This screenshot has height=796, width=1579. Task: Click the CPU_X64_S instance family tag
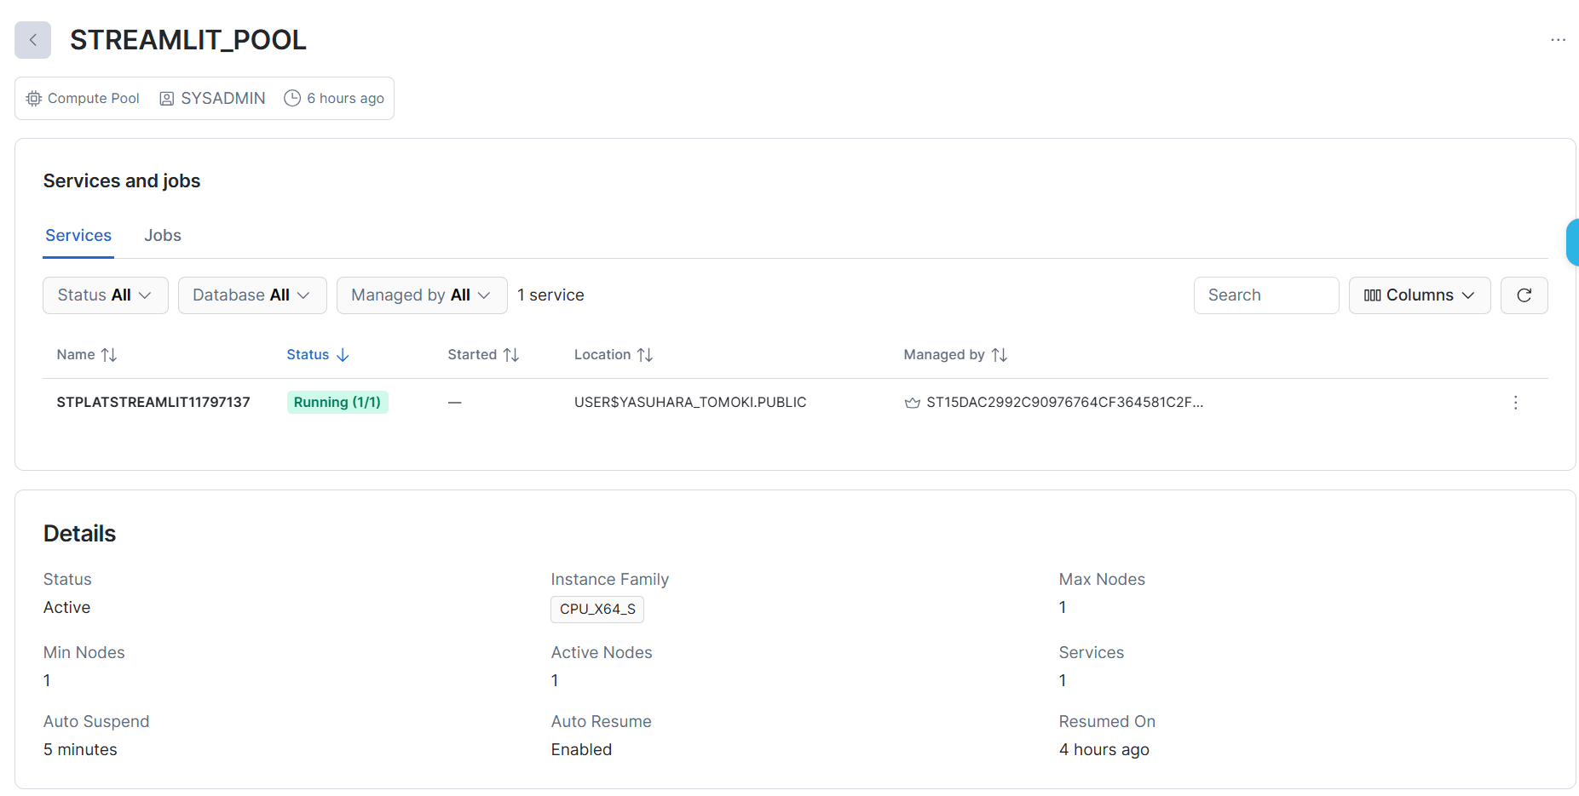click(597, 610)
